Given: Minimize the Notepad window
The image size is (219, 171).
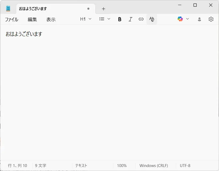Looking at the screenshot, I should [x=180, y=5].
